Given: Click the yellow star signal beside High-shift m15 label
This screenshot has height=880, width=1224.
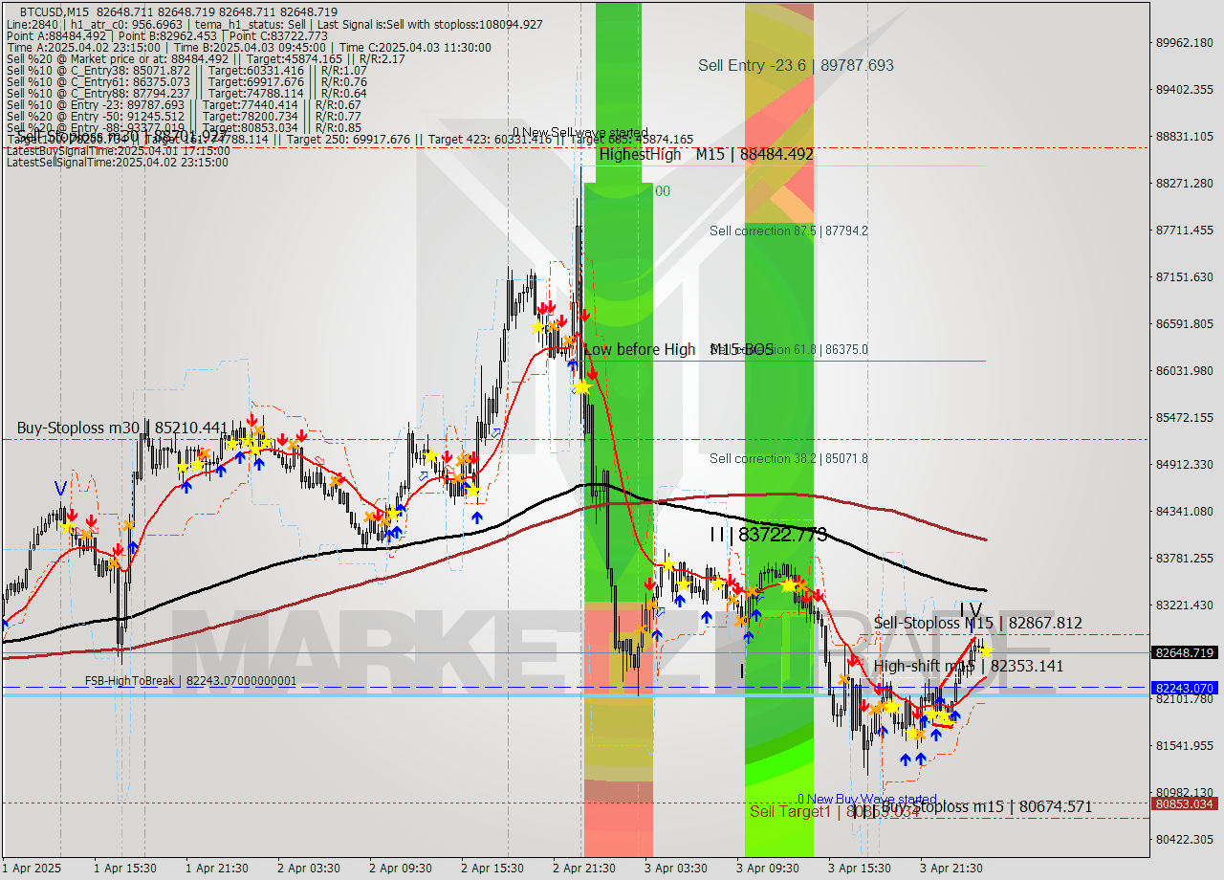Looking at the screenshot, I should [x=986, y=652].
